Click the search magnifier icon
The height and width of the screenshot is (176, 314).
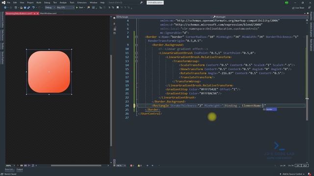pyautogui.click(x=141, y=2)
